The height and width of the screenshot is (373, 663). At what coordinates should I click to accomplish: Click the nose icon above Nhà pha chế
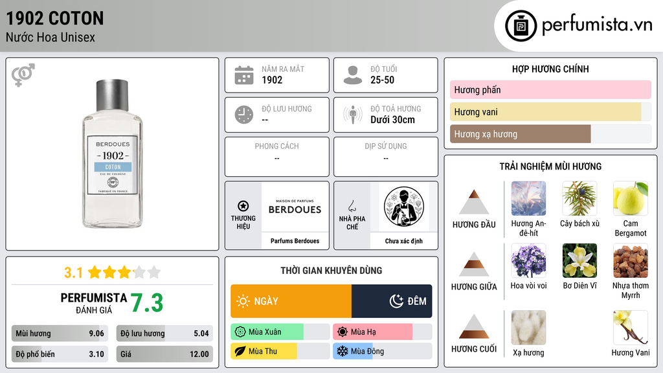coord(352,206)
